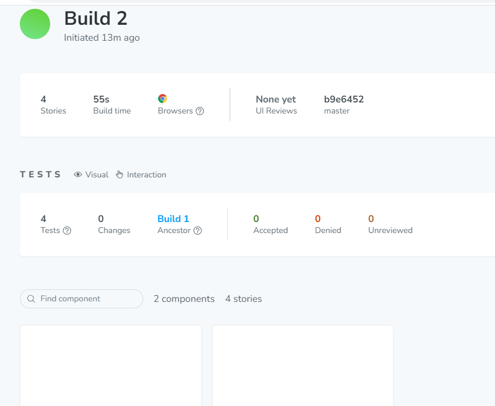
Task: Open the second component thumbnail card
Action: (x=303, y=366)
